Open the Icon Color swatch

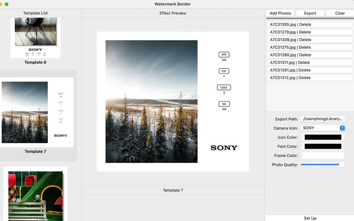click(x=323, y=137)
